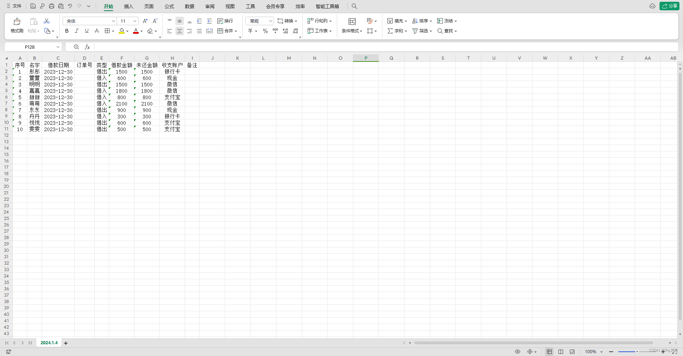Toggle eye protection mode in status bar
The height and width of the screenshot is (356, 683).
point(518,351)
